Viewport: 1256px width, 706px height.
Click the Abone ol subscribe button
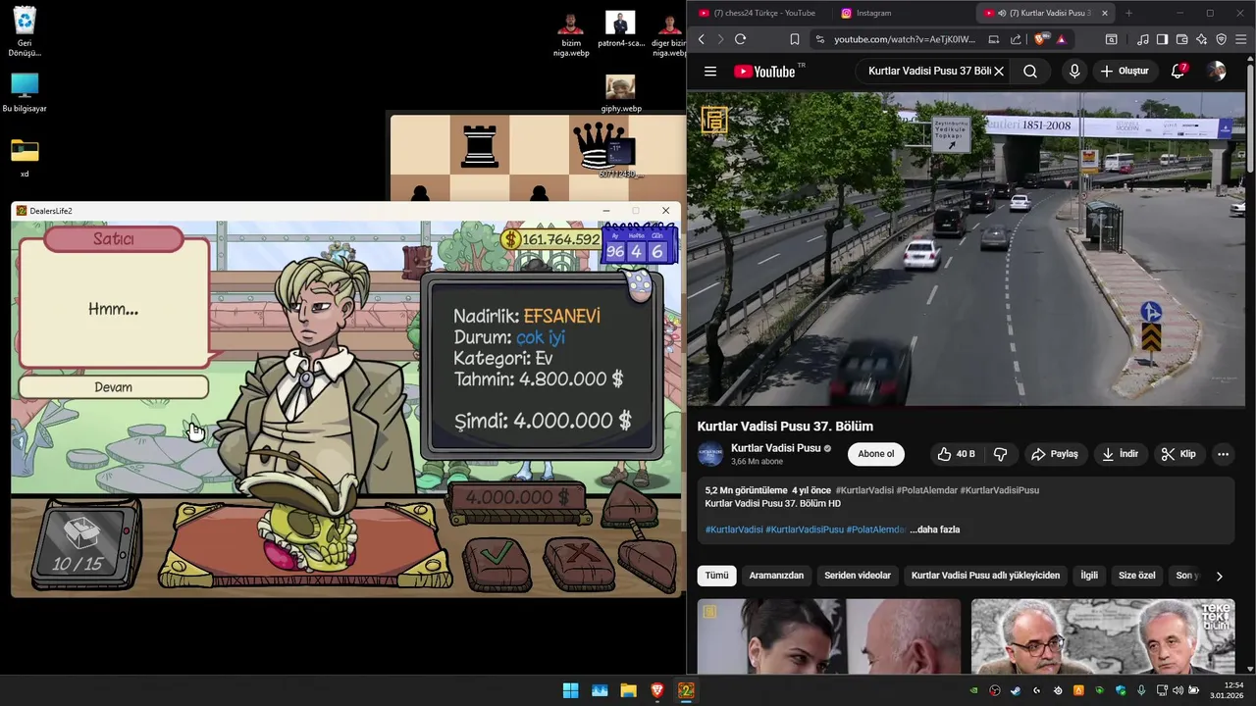tap(876, 454)
